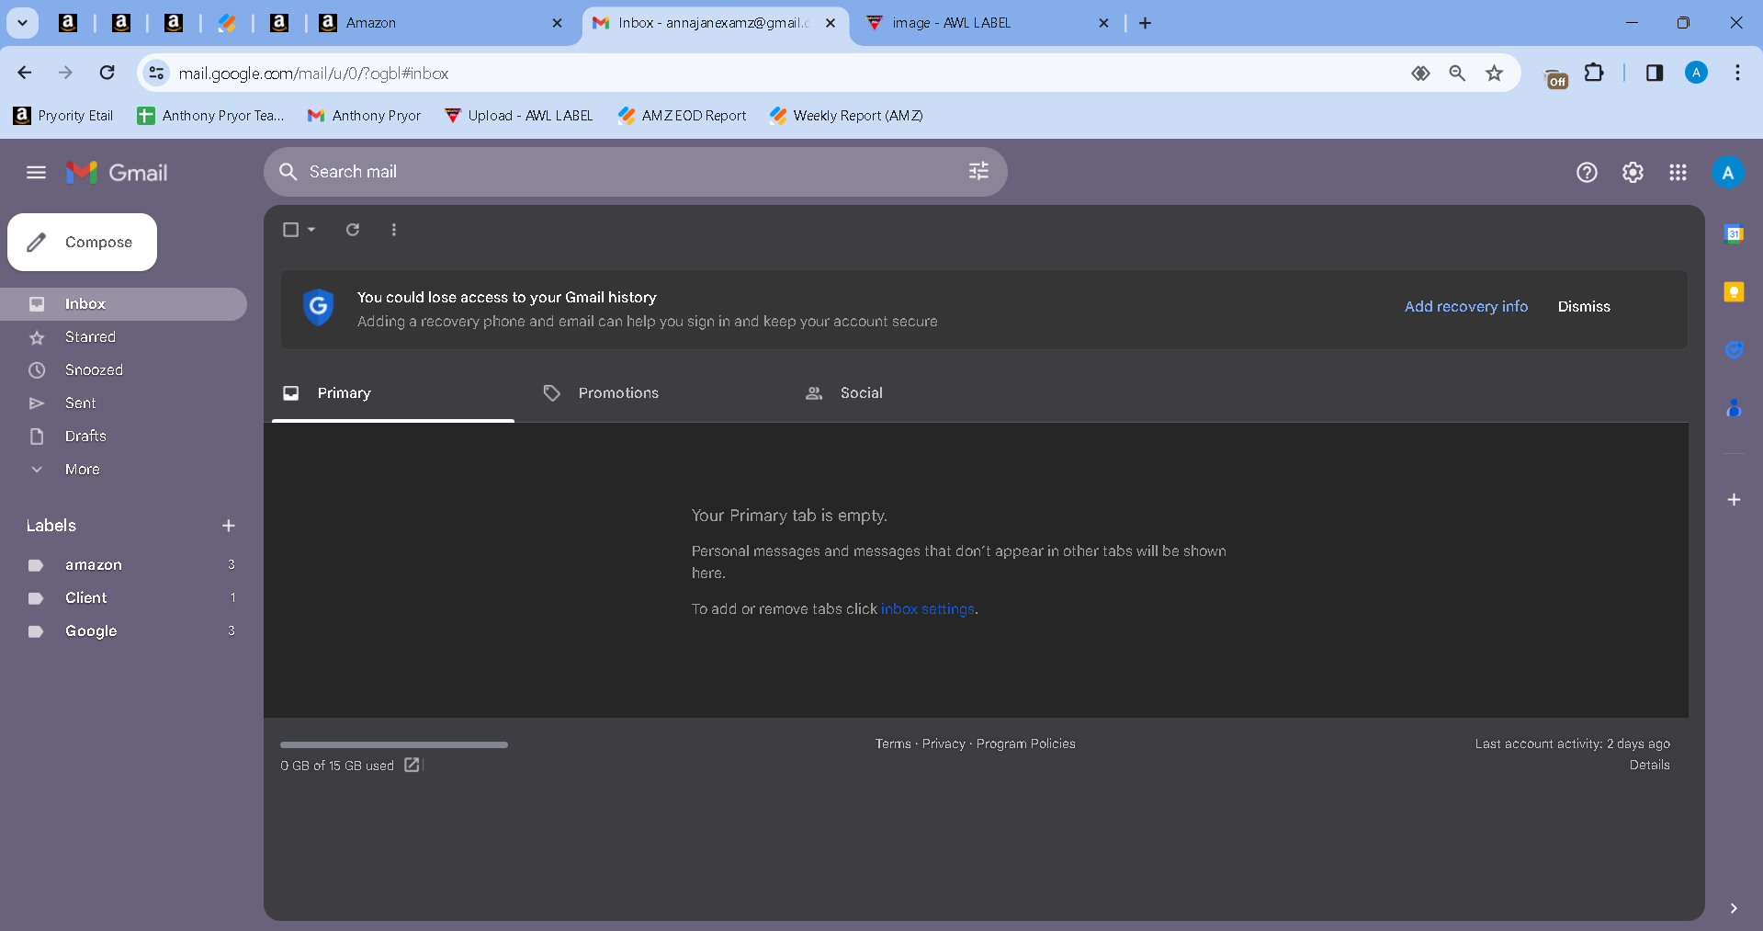
Task: Open the Snoozed folder
Action: point(123,369)
